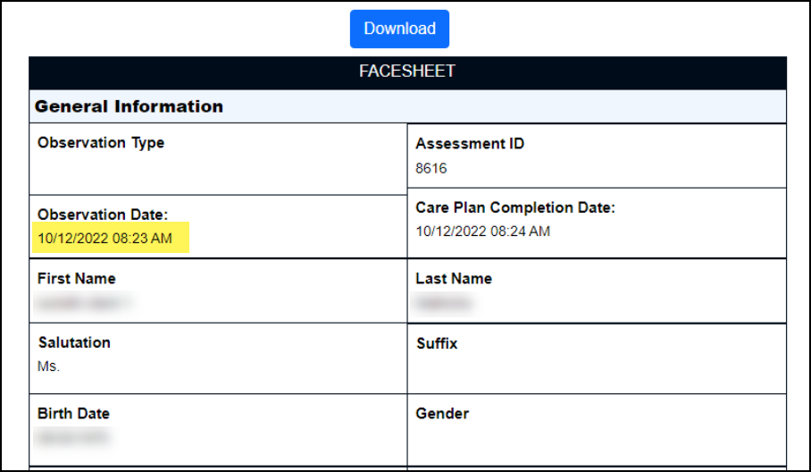Select the General Information section heading
This screenshot has width=811, height=472.
pos(129,106)
